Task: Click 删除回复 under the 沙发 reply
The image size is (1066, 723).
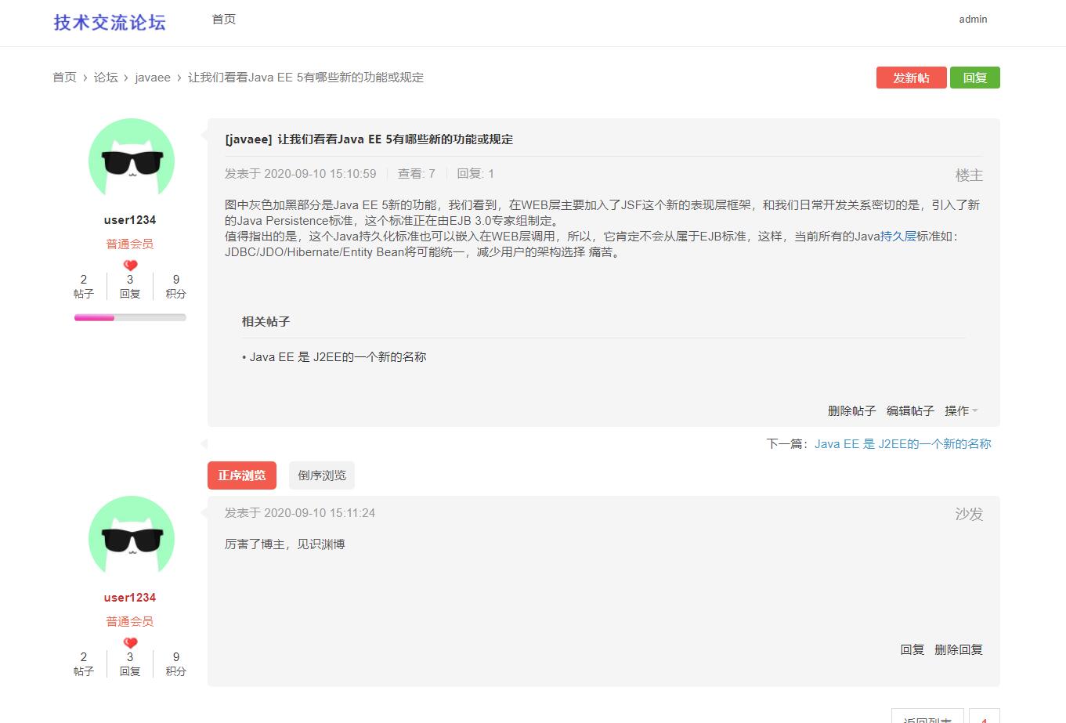Action: [959, 649]
